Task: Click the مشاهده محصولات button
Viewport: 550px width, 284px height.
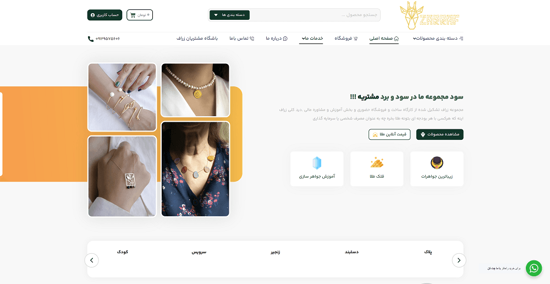Action: (440, 134)
